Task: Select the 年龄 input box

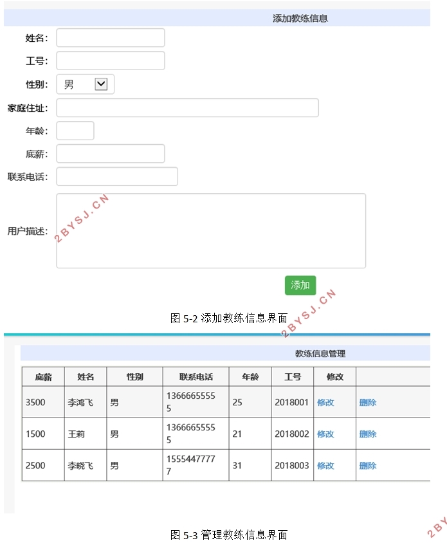Action: [x=75, y=131]
